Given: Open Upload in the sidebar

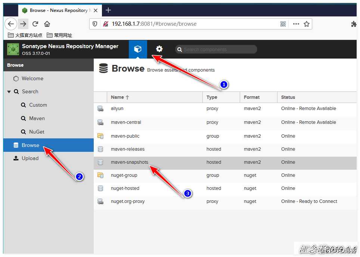Looking at the screenshot, I should tap(49, 158).
